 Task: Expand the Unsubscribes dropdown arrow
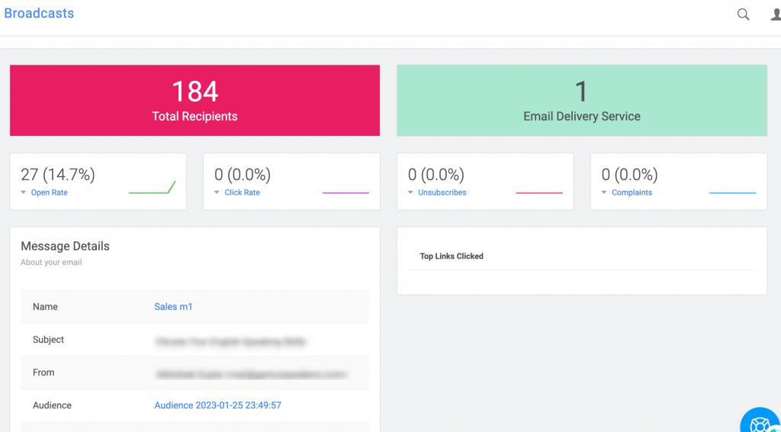click(x=410, y=192)
